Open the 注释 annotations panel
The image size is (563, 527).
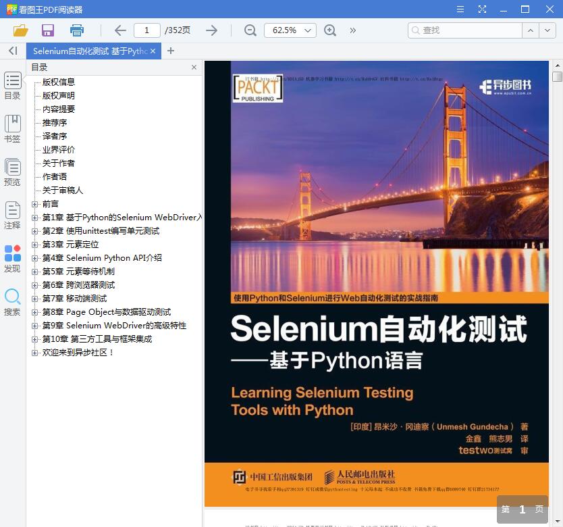click(x=13, y=215)
